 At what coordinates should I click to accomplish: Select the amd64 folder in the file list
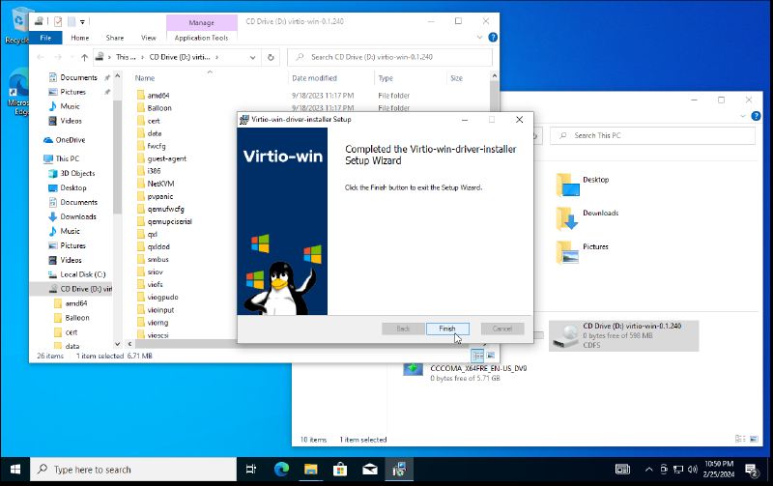pyautogui.click(x=157, y=95)
